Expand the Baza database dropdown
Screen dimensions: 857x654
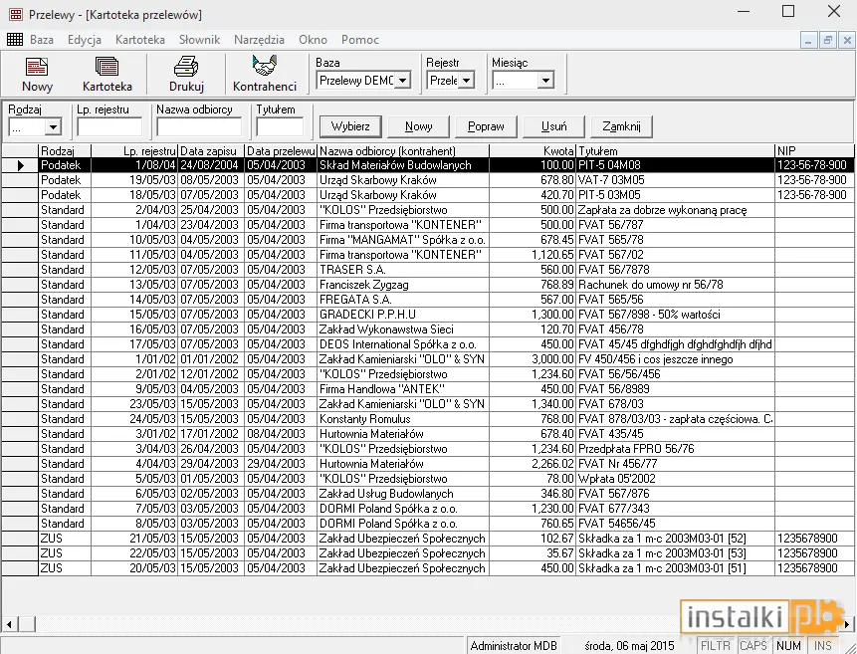pos(402,81)
